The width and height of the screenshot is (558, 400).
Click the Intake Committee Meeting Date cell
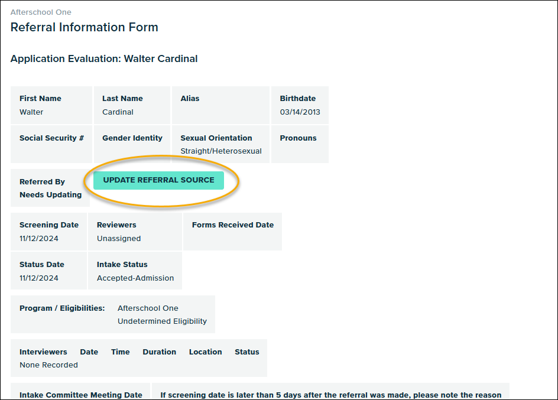click(80, 392)
